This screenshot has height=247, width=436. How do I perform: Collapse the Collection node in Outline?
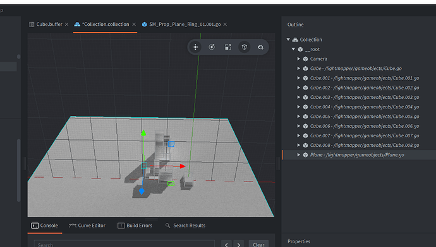[x=288, y=40]
